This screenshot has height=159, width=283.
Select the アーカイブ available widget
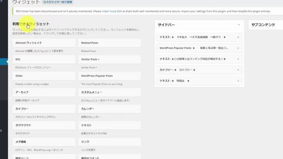(x=44, y=92)
